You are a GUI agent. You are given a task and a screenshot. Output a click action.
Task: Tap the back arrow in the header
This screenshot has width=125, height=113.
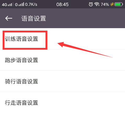(9, 18)
